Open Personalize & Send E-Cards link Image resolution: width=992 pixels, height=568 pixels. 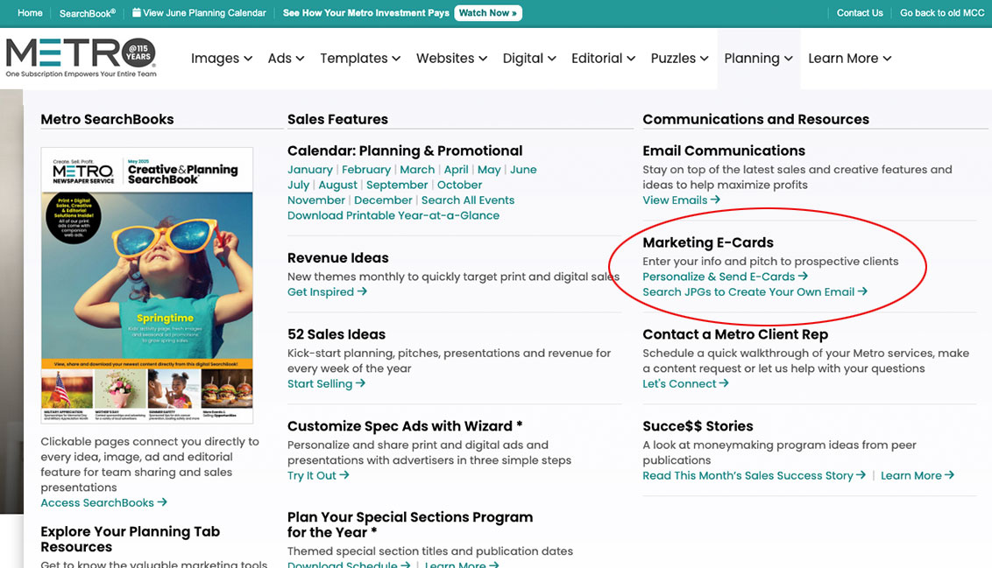click(x=725, y=277)
